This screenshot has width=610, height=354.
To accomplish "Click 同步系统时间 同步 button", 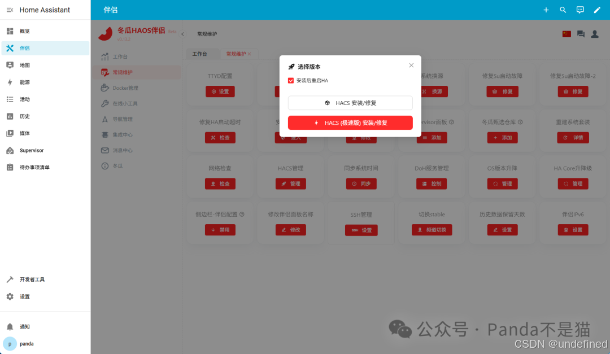I will pyautogui.click(x=361, y=183).
